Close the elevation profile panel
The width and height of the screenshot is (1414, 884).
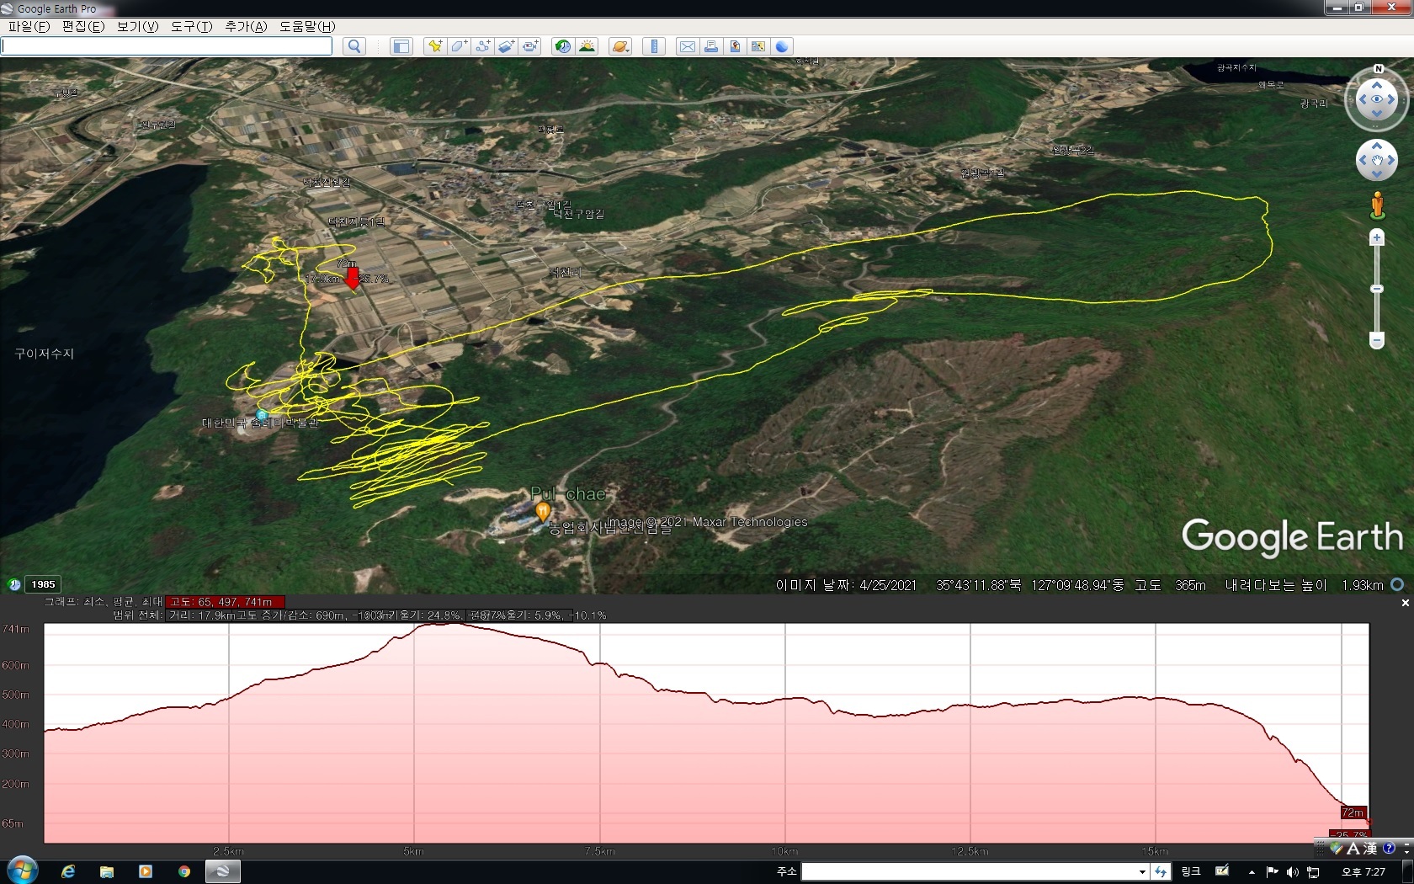coord(1405,603)
